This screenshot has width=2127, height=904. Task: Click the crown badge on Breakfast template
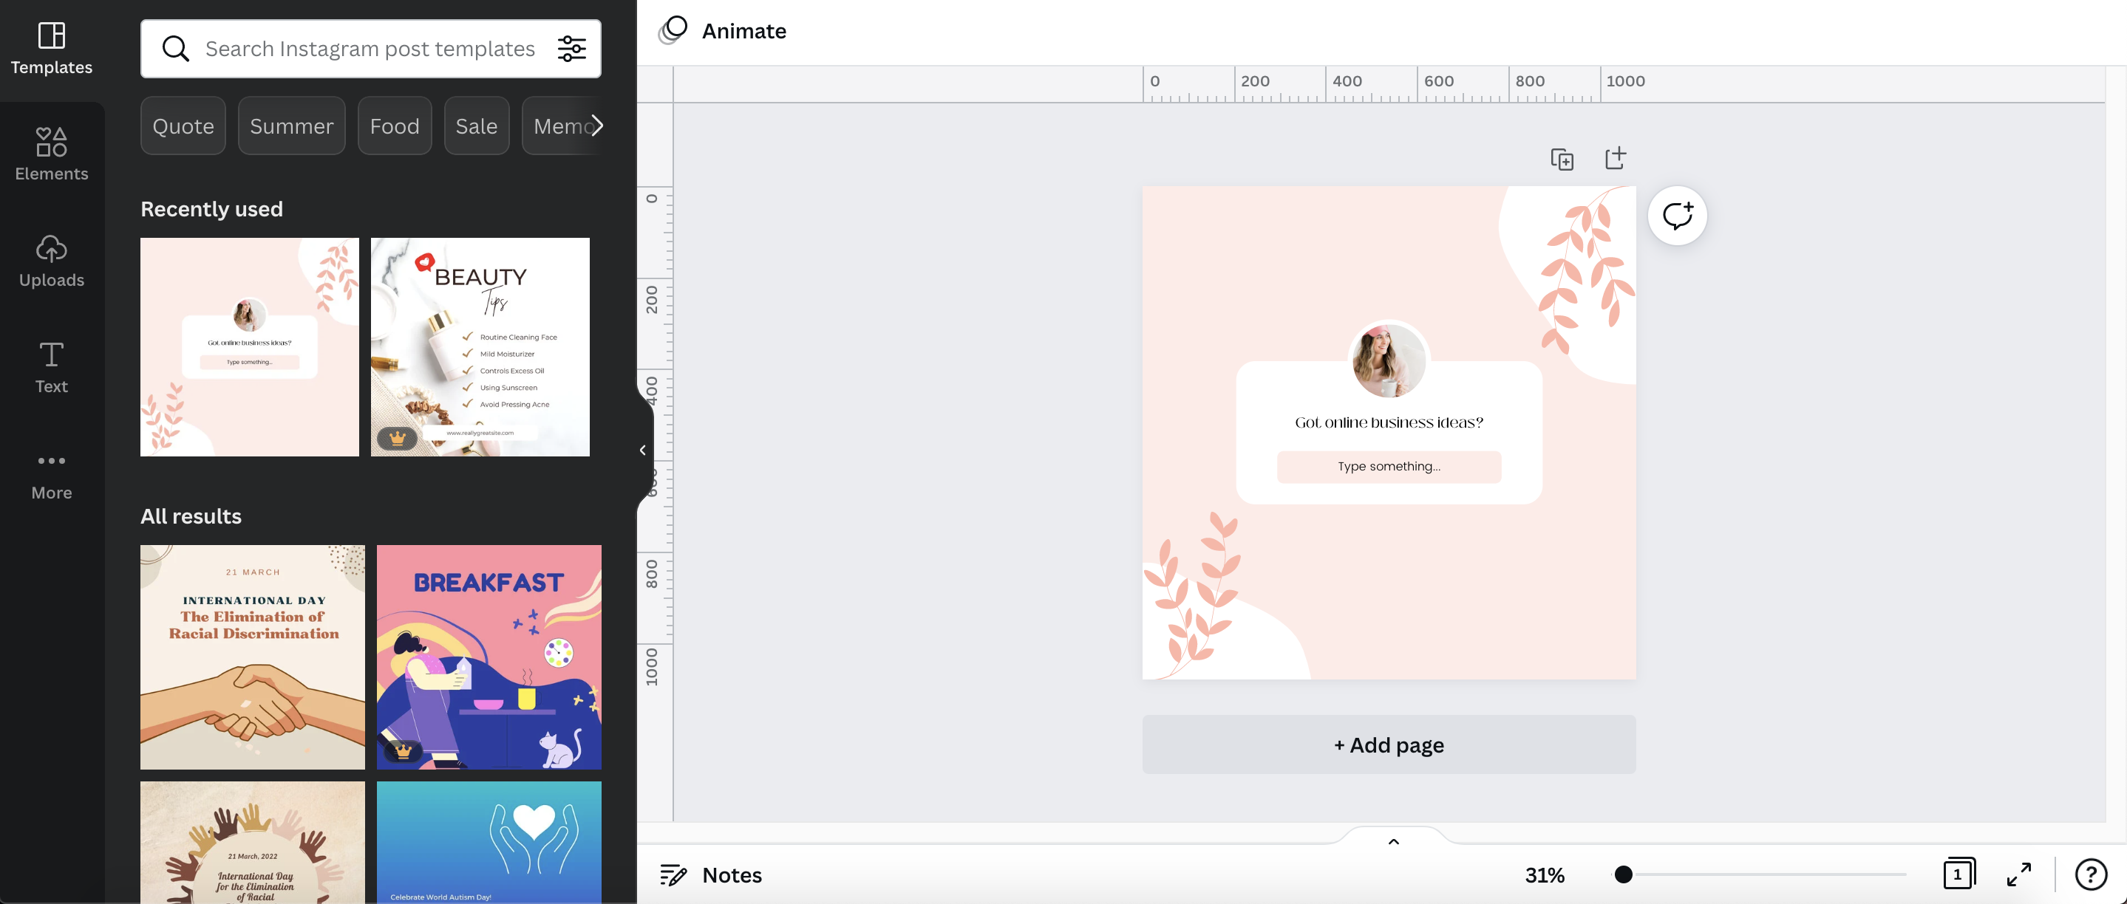point(403,751)
